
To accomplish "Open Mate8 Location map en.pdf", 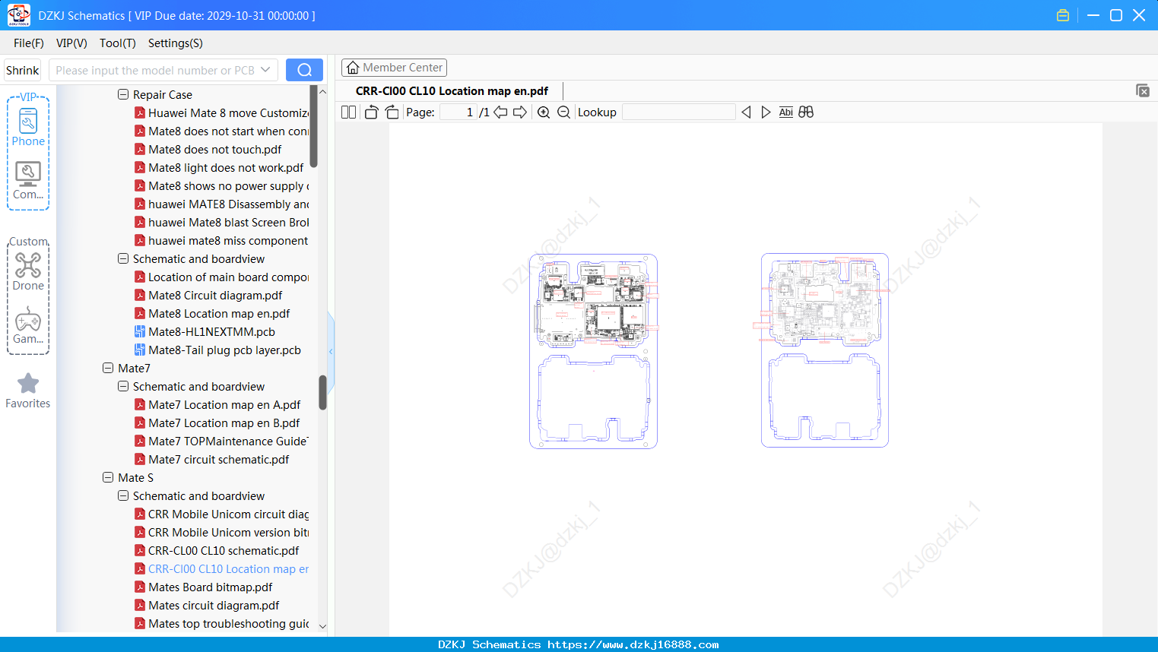I will (219, 314).
